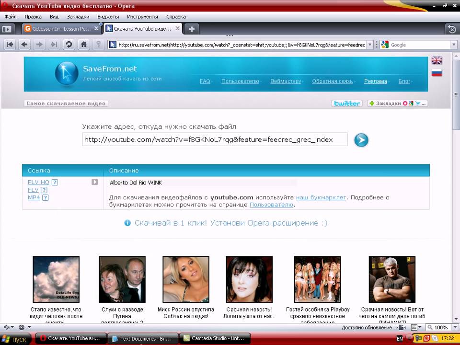The image size is (460, 345).
Task: Switch to English with the UK flag
Action: tap(437, 60)
